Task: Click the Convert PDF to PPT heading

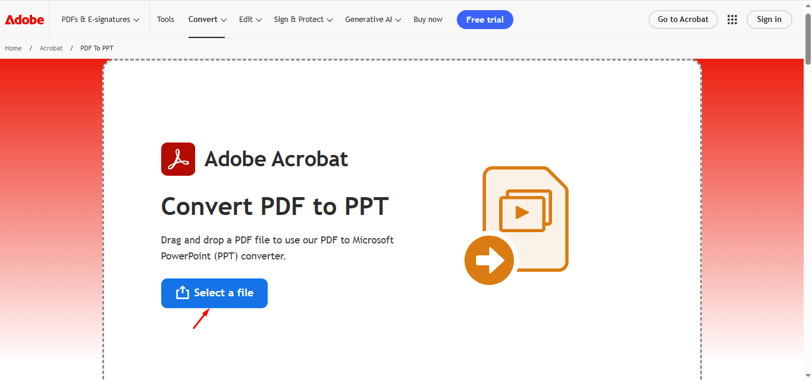Action: (275, 207)
